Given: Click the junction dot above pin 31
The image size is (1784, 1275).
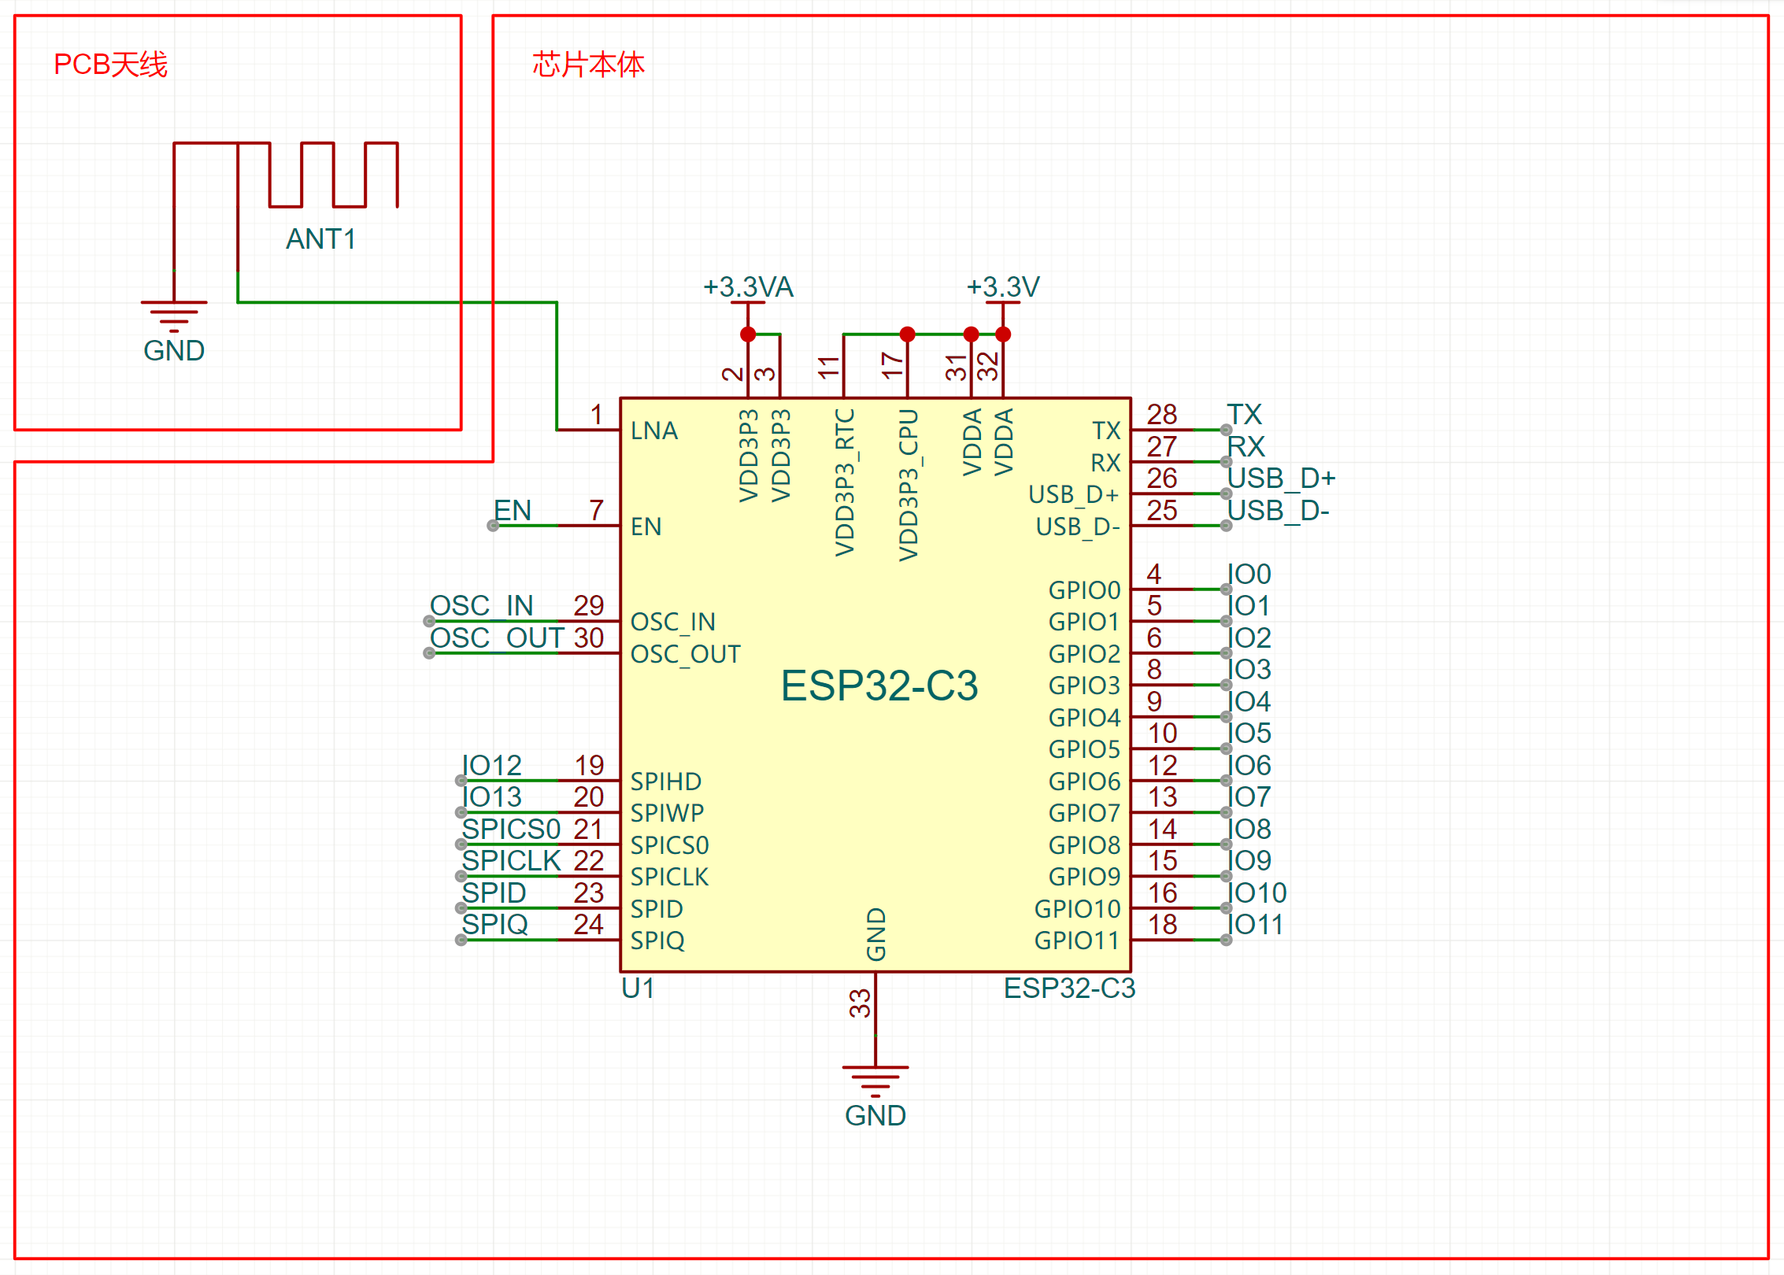Looking at the screenshot, I should click(972, 334).
